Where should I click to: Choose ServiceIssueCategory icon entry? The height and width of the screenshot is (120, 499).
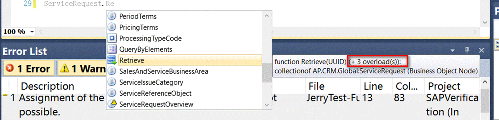click(x=112, y=82)
